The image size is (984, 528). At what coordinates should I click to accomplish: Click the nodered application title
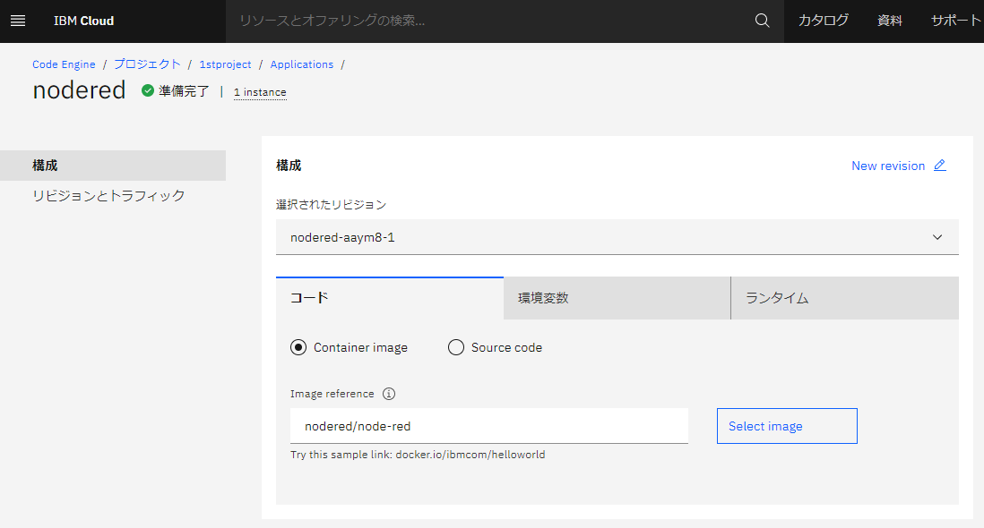click(x=79, y=90)
